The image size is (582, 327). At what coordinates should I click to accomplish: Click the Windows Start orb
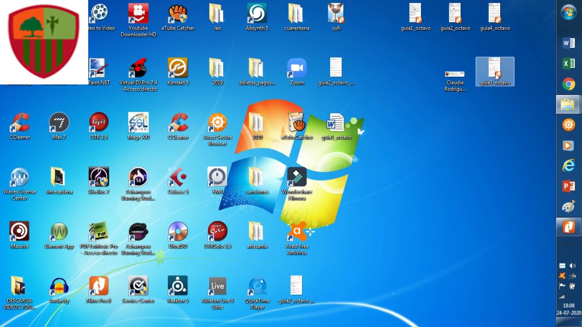pyautogui.click(x=569, y=12)
